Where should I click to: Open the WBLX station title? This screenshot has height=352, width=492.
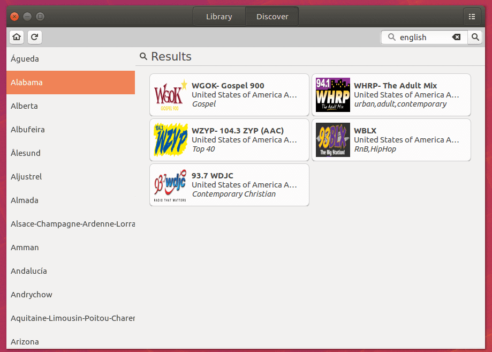[x=365, y=131]
